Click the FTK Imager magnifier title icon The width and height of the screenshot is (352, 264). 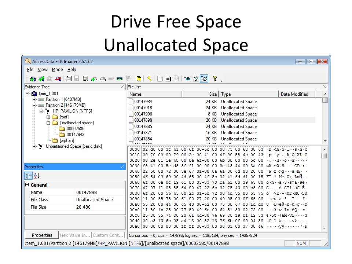pyautogui.click(x=28, y=61)
